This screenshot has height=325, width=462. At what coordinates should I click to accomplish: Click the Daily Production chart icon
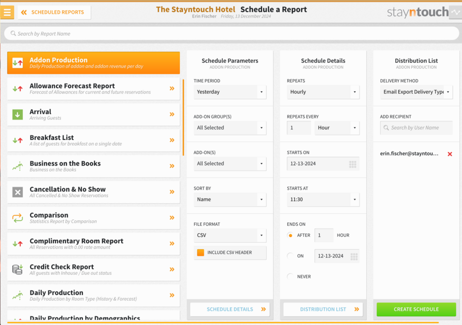pos(18,295)
